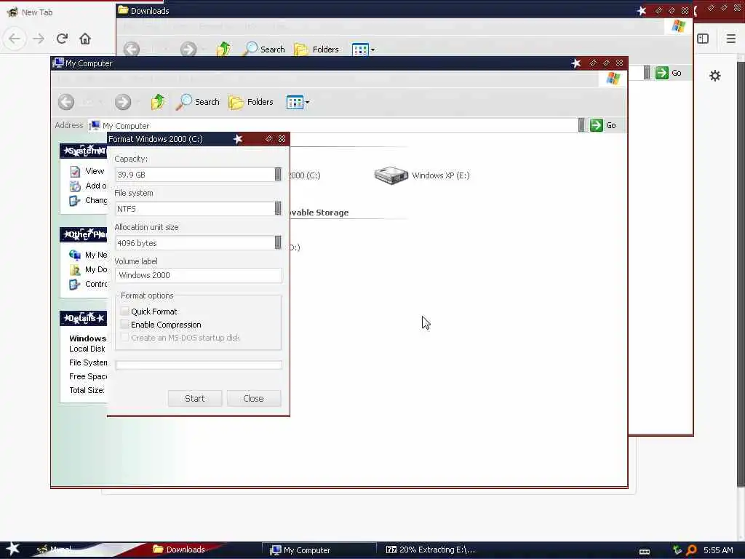Click My Computer address field
The width and height of the screenshot is (745, 559).
[332, 125]
